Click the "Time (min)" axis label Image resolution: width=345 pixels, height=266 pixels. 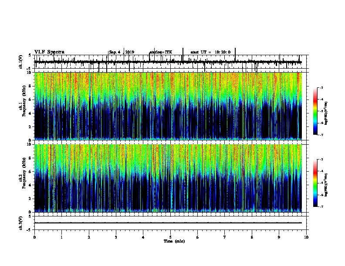click(174, 241)
